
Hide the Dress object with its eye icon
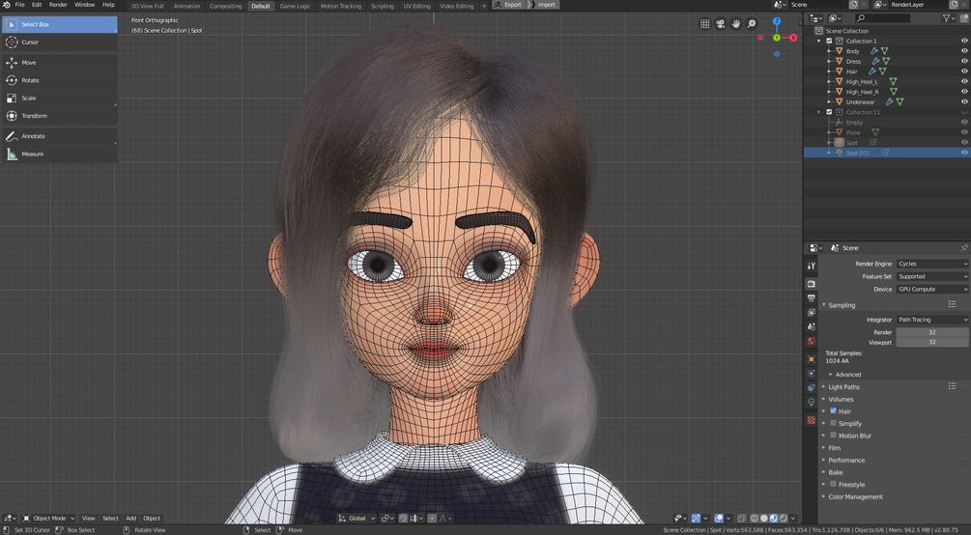[x=963, y=61]
